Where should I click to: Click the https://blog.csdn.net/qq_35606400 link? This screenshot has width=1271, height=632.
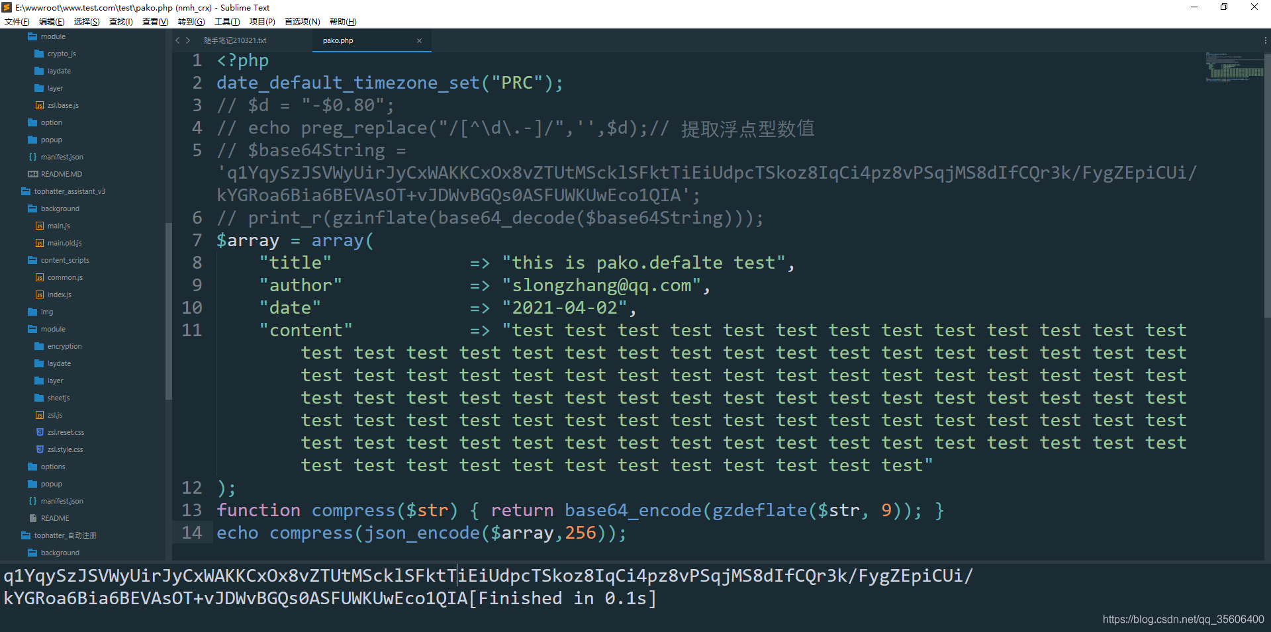click(1183, 619)
